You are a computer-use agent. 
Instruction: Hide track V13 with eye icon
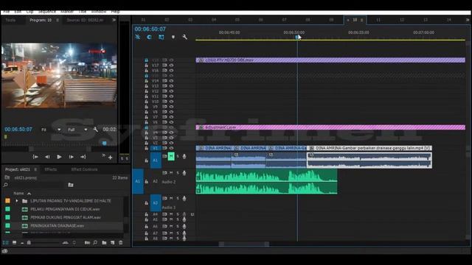coord(171,86)
